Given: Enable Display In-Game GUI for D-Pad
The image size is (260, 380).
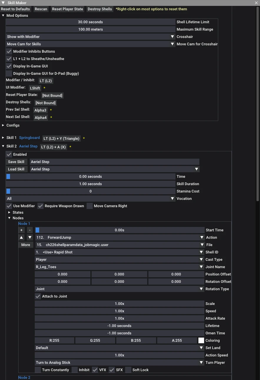Looking at the screenshot, I should coord(9,74).
